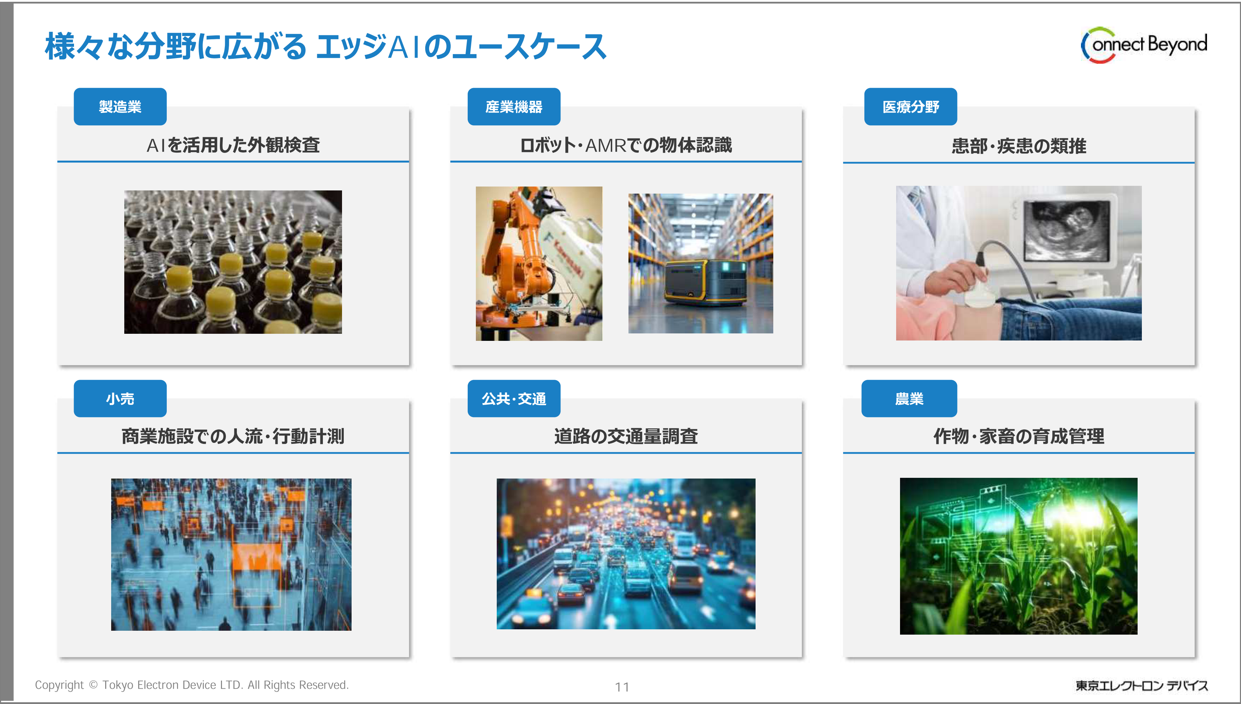This screenshot has width=1241, height=704.
Task: Select the orange robot arm photo
Action: pos(539,264)
